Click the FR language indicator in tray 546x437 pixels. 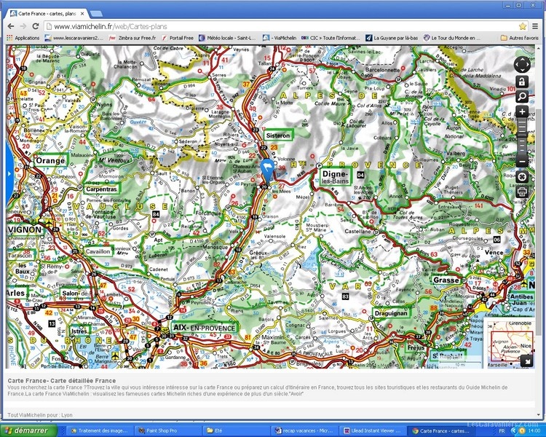click(502, 431)
